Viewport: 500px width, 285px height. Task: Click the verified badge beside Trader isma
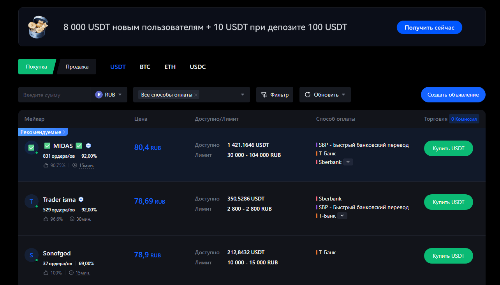(81, 199)
